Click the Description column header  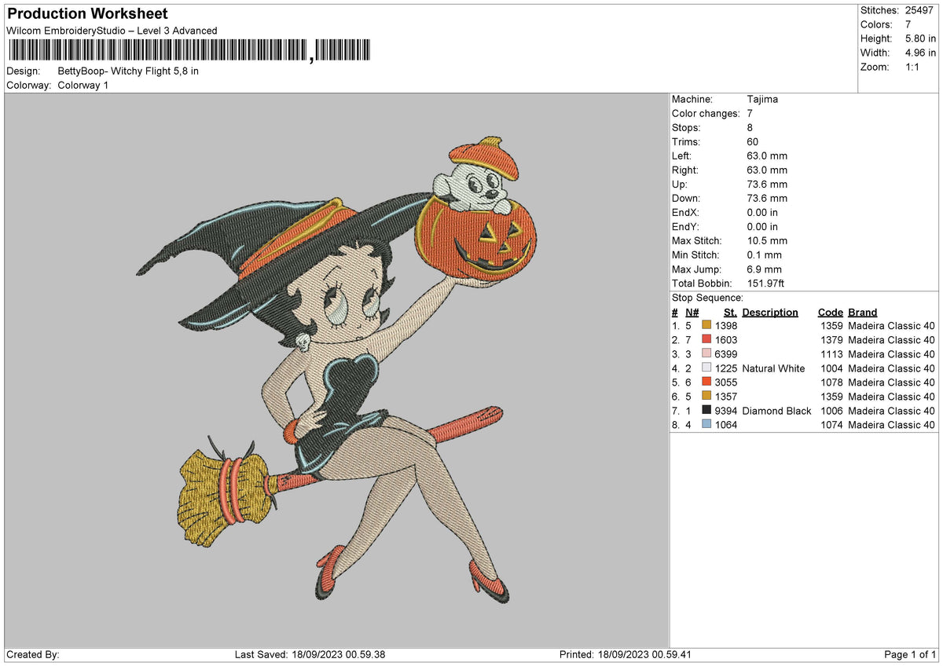pos(770,312)
